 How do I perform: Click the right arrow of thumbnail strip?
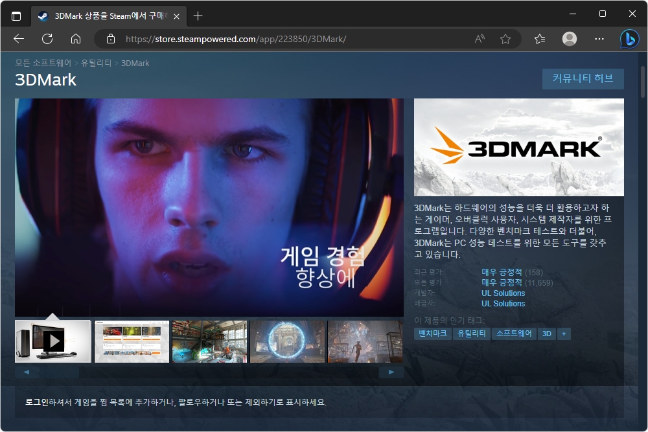coord(391,372)
